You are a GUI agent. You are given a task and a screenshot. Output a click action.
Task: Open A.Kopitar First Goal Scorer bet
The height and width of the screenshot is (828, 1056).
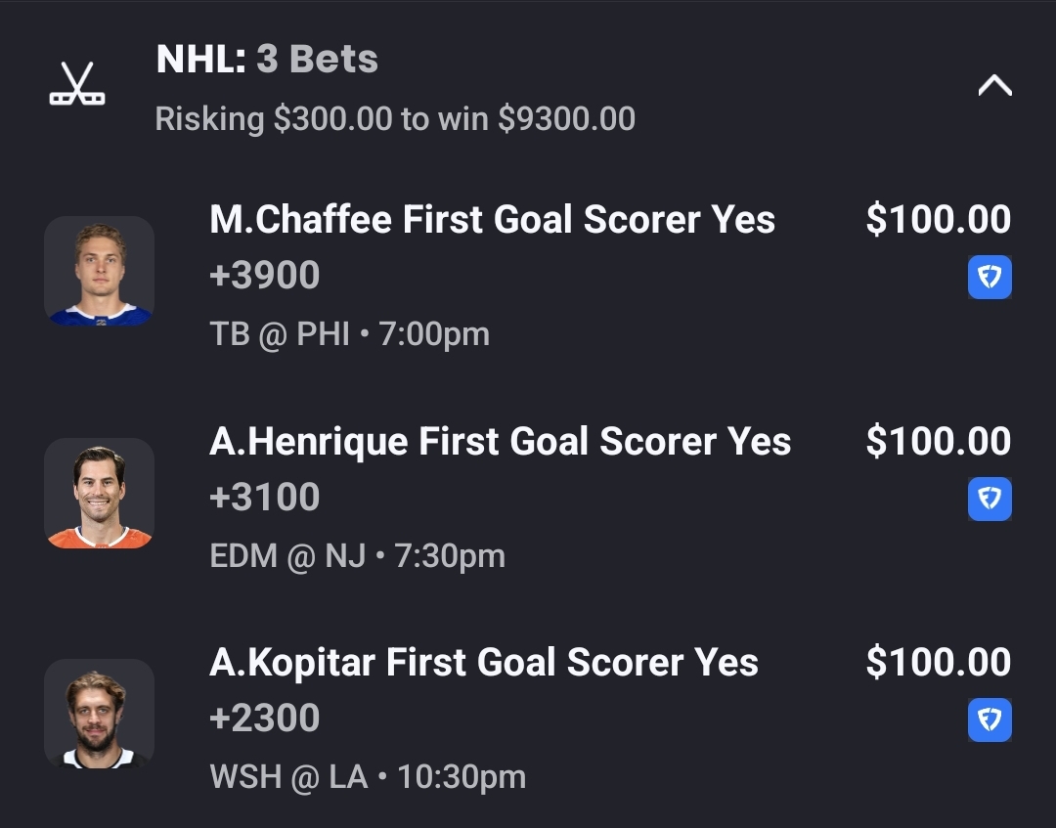484,663
